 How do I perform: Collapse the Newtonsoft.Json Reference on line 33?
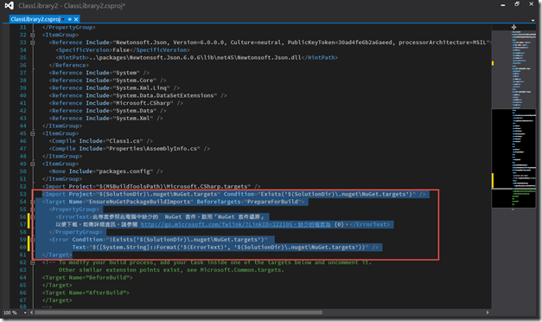[x=33, y=42]
